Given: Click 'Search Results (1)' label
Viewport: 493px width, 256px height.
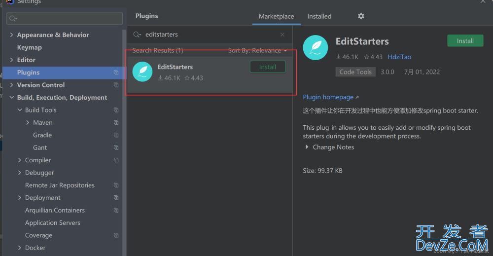Looking at the screenshot, I should (x=158, y=51).
